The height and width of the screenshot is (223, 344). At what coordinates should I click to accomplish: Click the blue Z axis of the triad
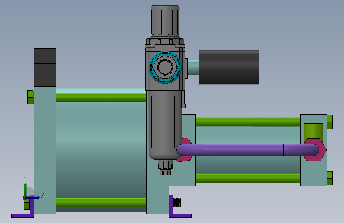click(33, 198)
